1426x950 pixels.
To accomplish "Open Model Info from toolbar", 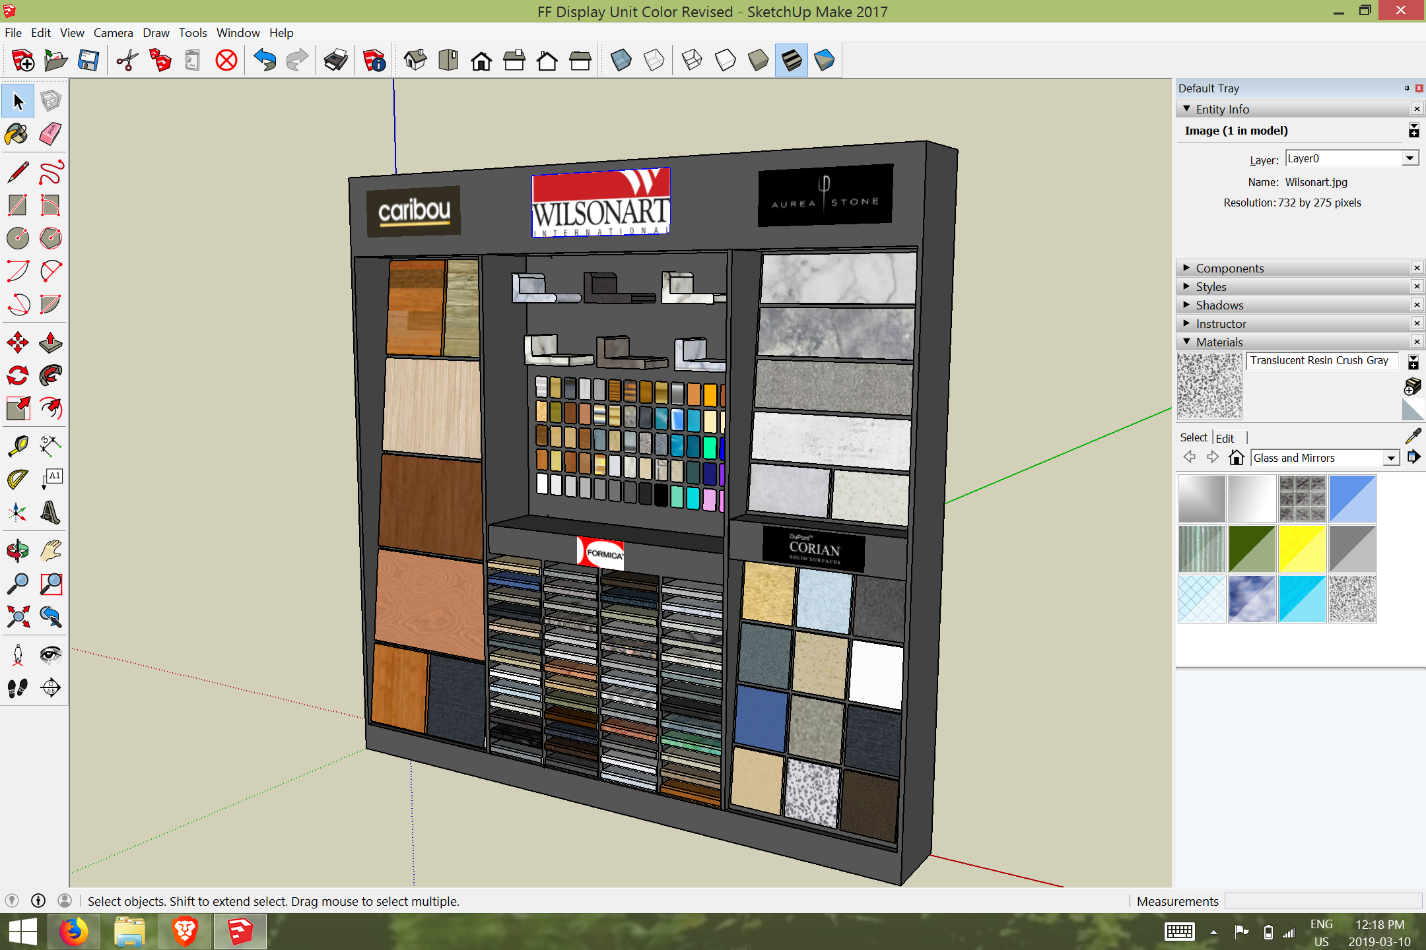I will pos(374,61).
